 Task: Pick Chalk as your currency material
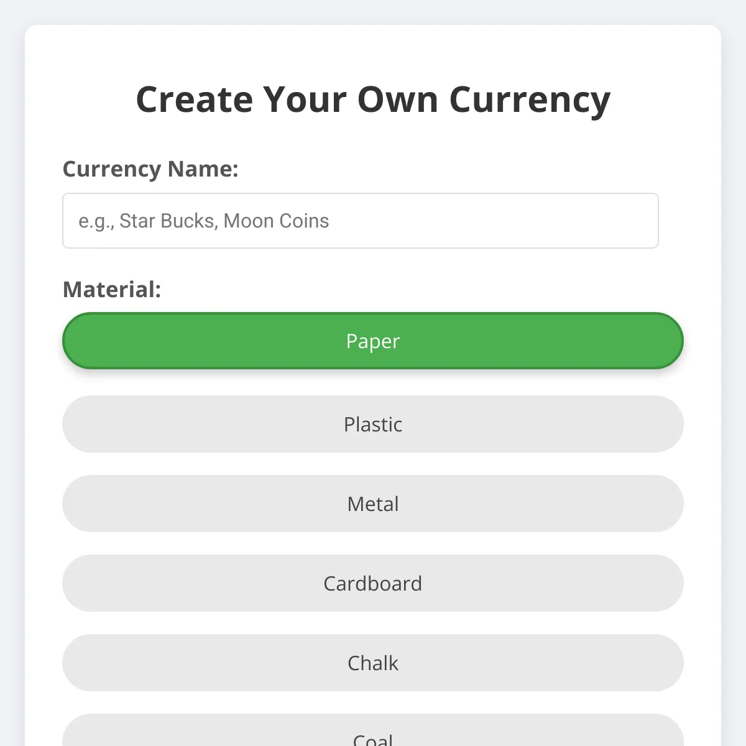pyautogui.click(x=372, y=663)
